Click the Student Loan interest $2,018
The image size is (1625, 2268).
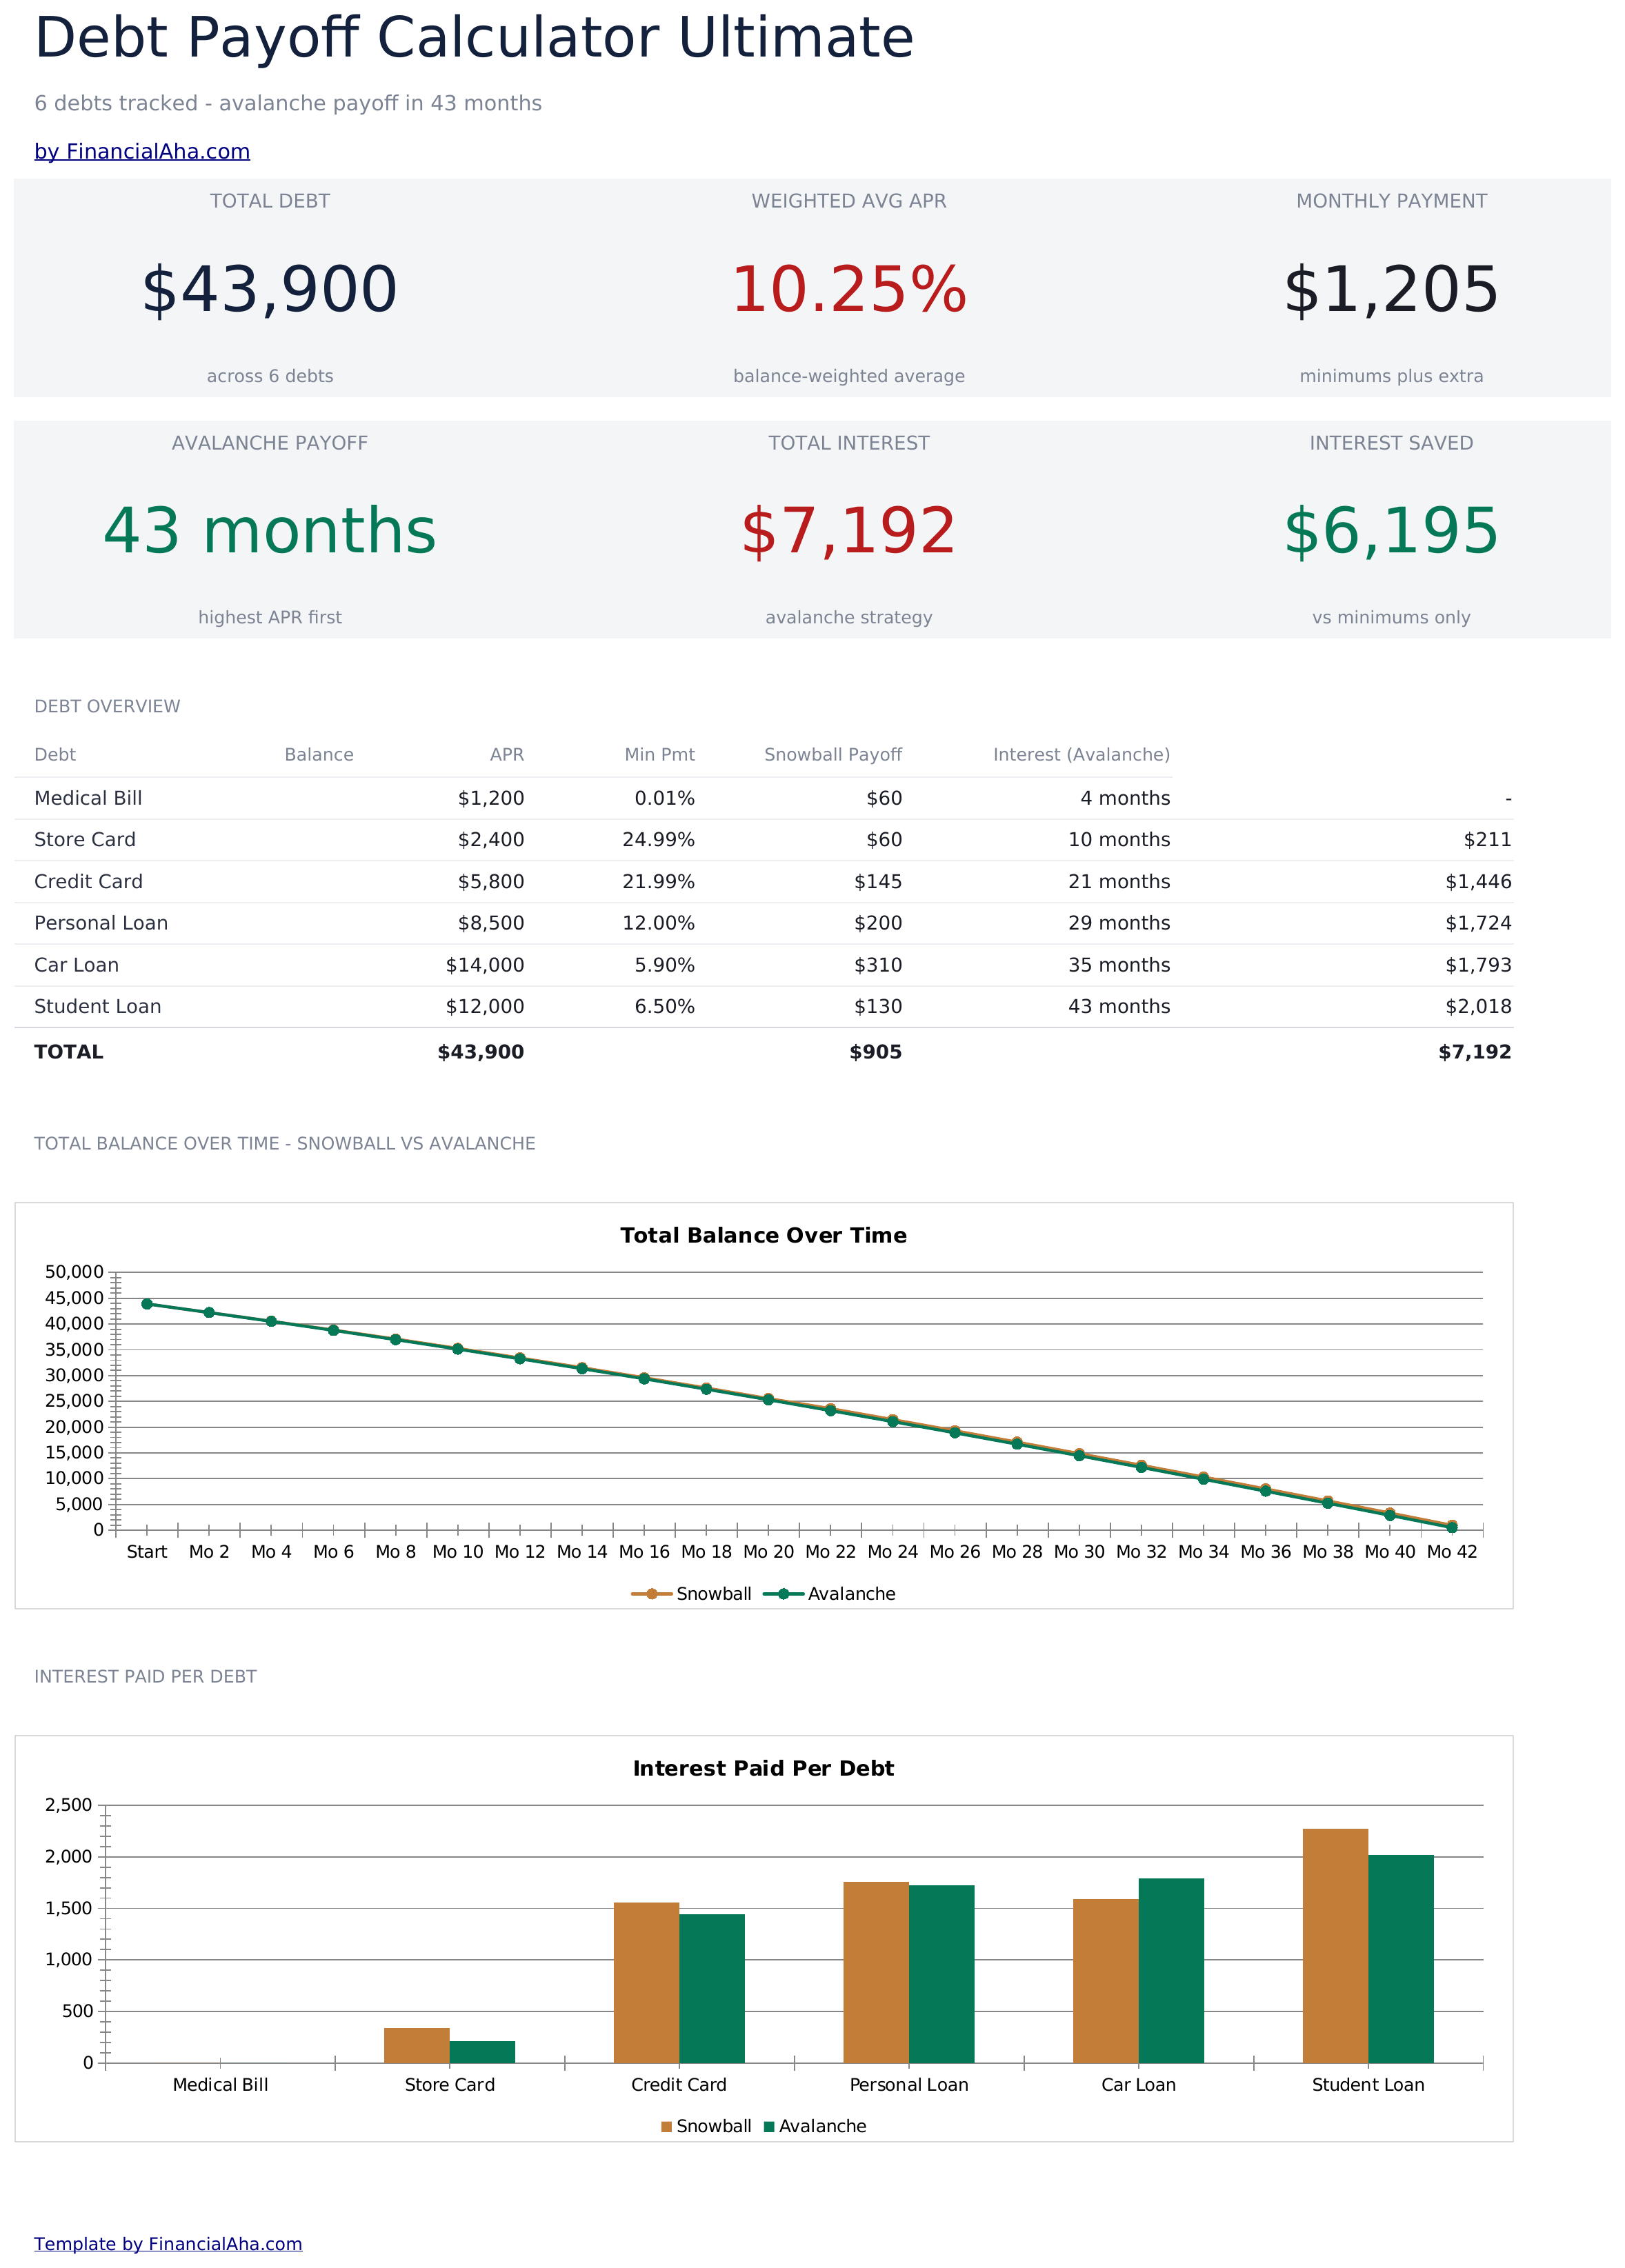[1478, 1006]
